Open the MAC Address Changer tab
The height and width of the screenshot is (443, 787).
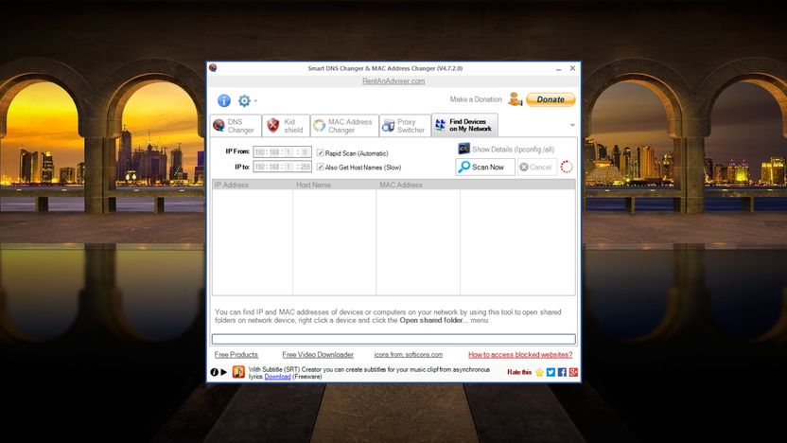point(344,126)
